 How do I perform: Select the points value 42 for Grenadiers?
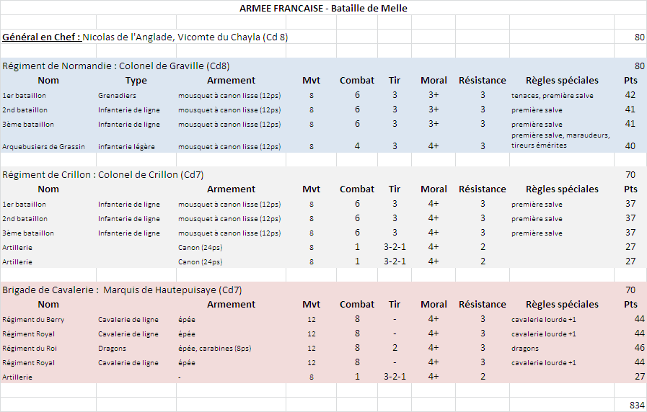tap(630, 95)
